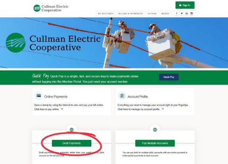This screenshot has height=164, width=228.
Task: Open the Outage menu item
Action: [x=152, y=14]
